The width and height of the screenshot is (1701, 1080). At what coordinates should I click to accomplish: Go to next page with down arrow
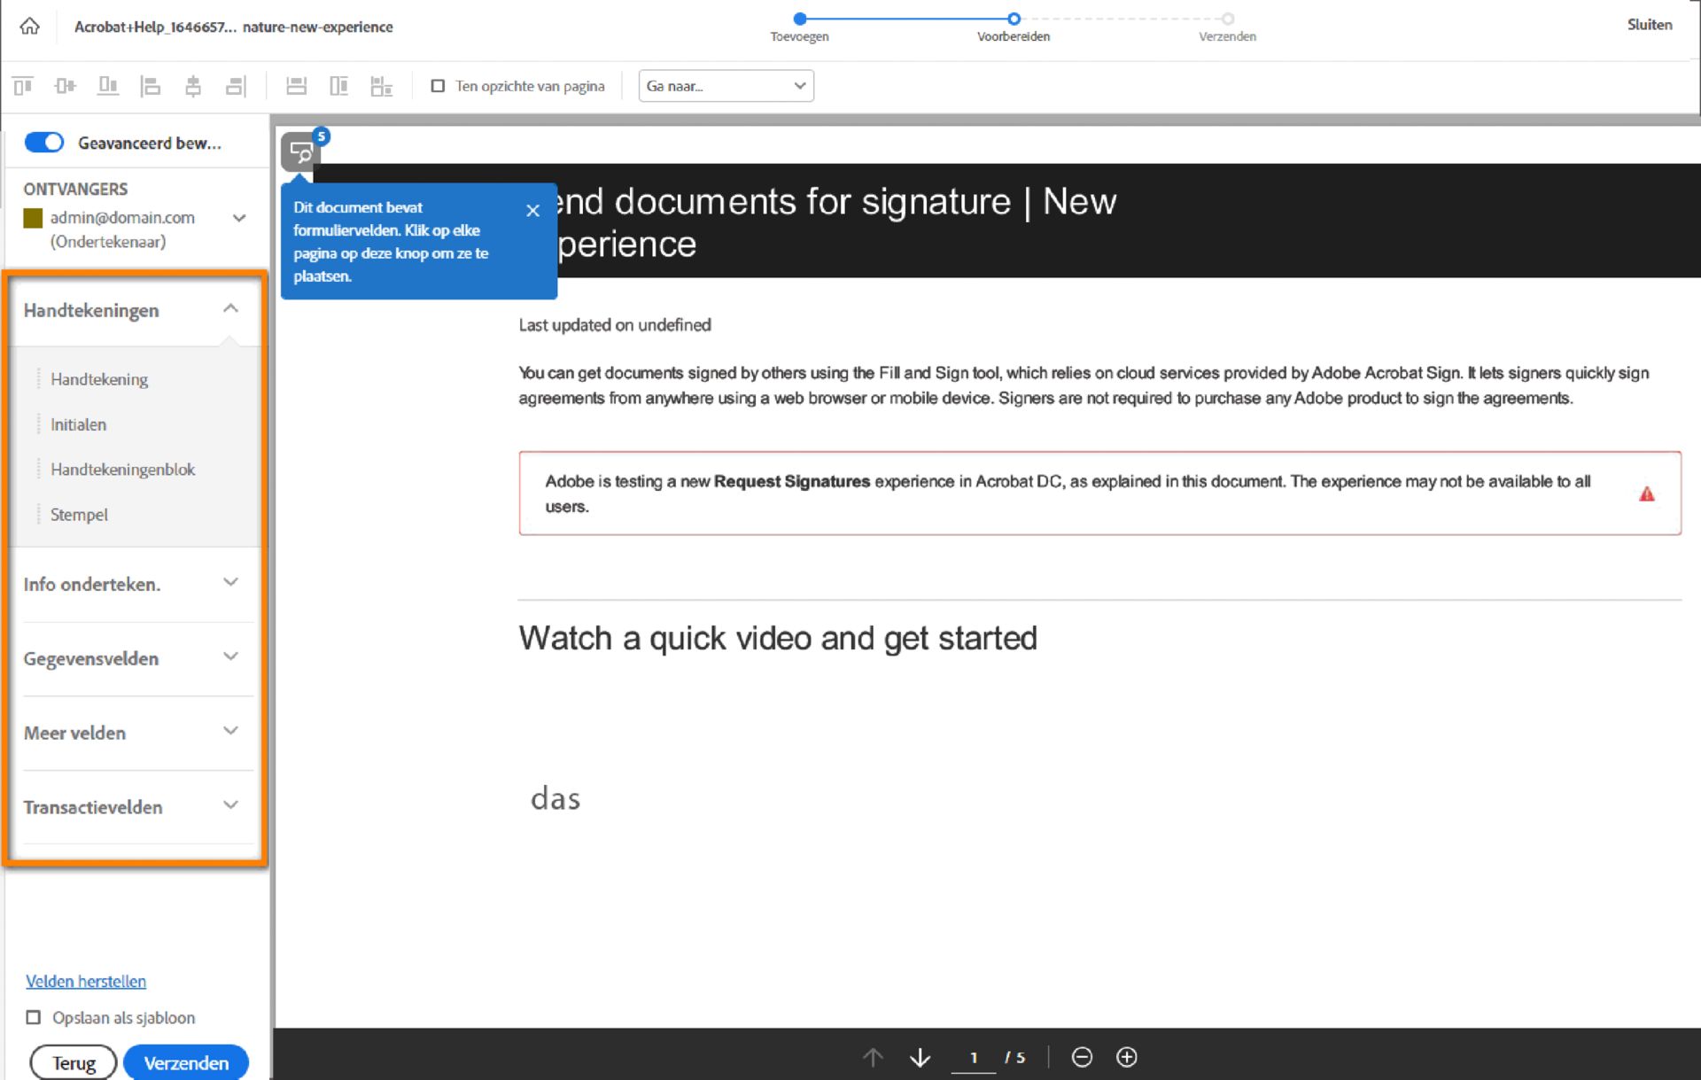920,1057
